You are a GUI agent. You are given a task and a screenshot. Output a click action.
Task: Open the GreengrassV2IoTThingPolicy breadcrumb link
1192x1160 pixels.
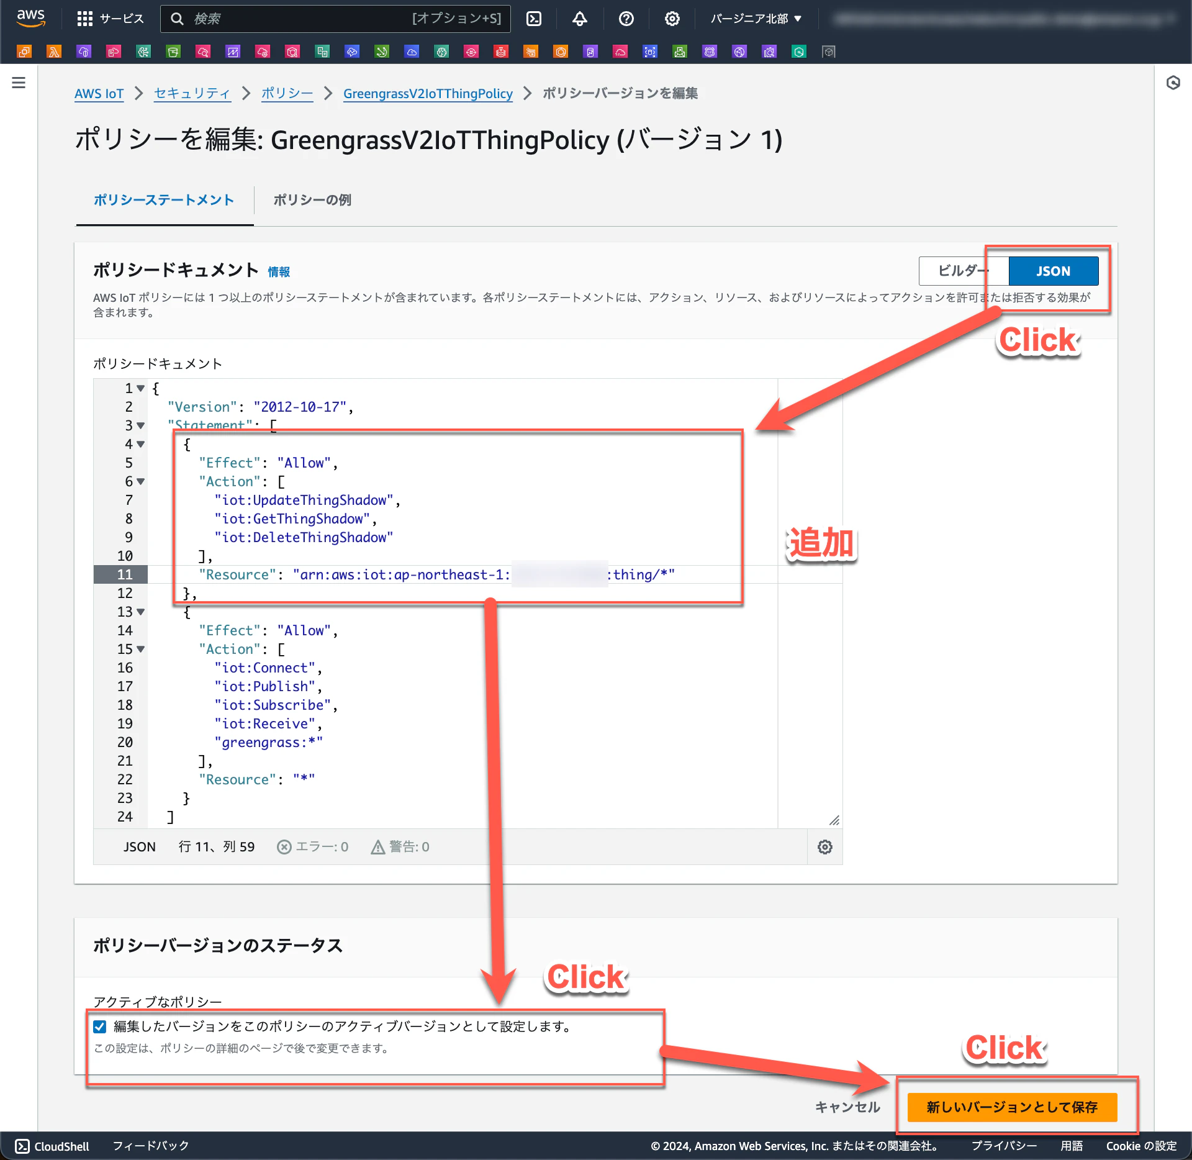pos(428,94)
